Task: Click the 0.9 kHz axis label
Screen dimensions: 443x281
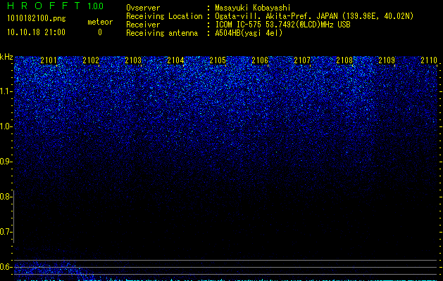Action: point(6,162)
